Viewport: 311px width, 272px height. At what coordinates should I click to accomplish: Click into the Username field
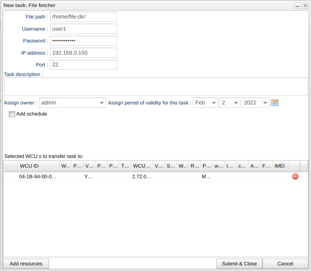83,29
